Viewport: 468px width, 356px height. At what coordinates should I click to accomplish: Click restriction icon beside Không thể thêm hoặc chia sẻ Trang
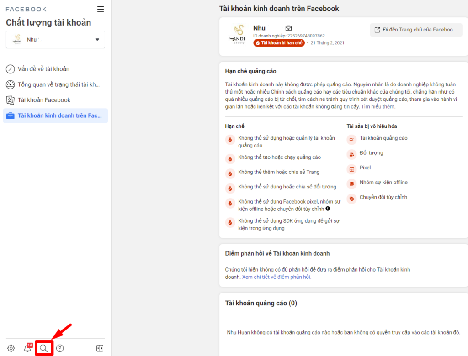tap(230, 173)
